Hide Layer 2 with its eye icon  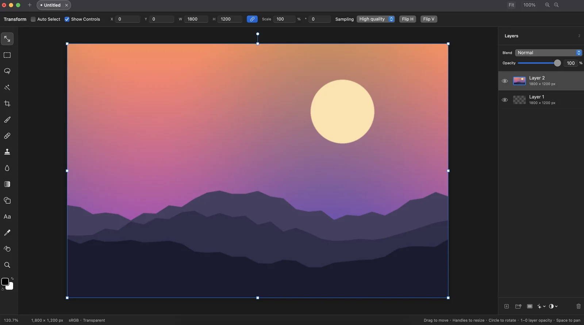[x=505, y=81]
